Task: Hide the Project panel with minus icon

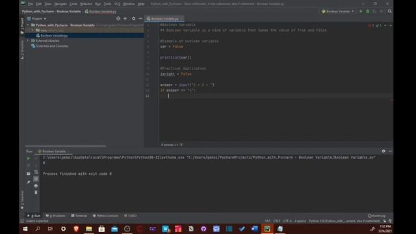Action: (140, 19)
